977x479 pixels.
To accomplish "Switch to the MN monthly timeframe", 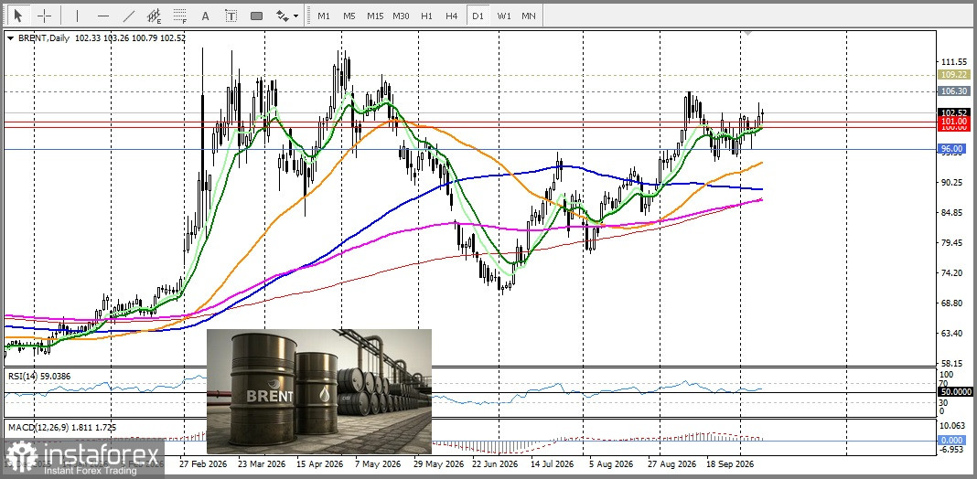I will [x=529, y=16].
